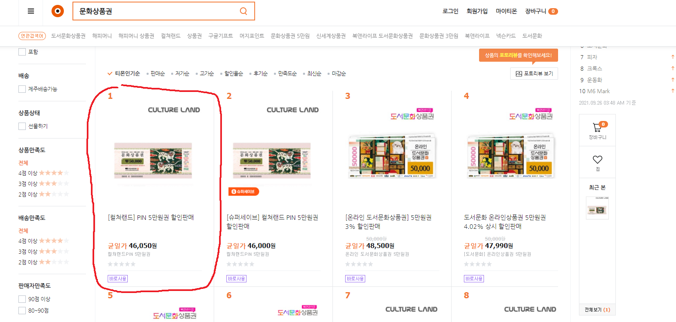This screenshot has height=322, width=676.
Task: Sort by 후기순
Action: pos(260,74)
